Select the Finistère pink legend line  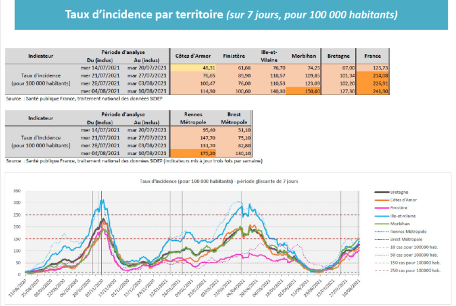click(382, 208)
